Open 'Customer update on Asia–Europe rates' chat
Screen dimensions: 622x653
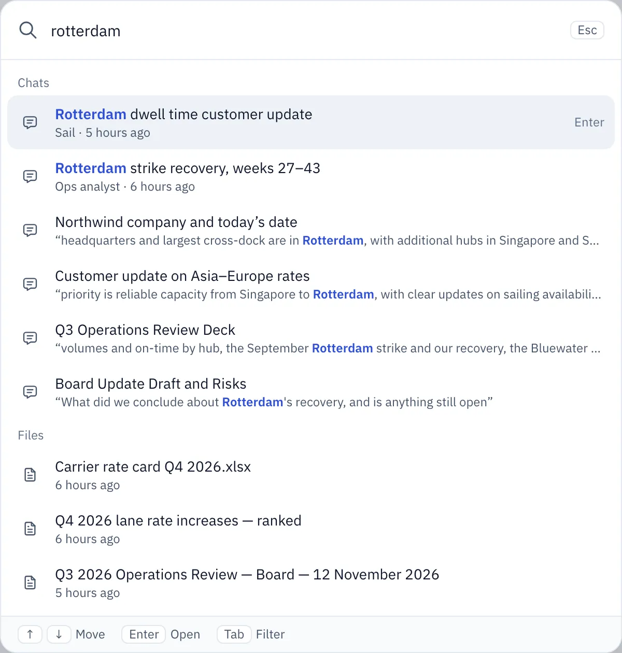tap(311, 284)
